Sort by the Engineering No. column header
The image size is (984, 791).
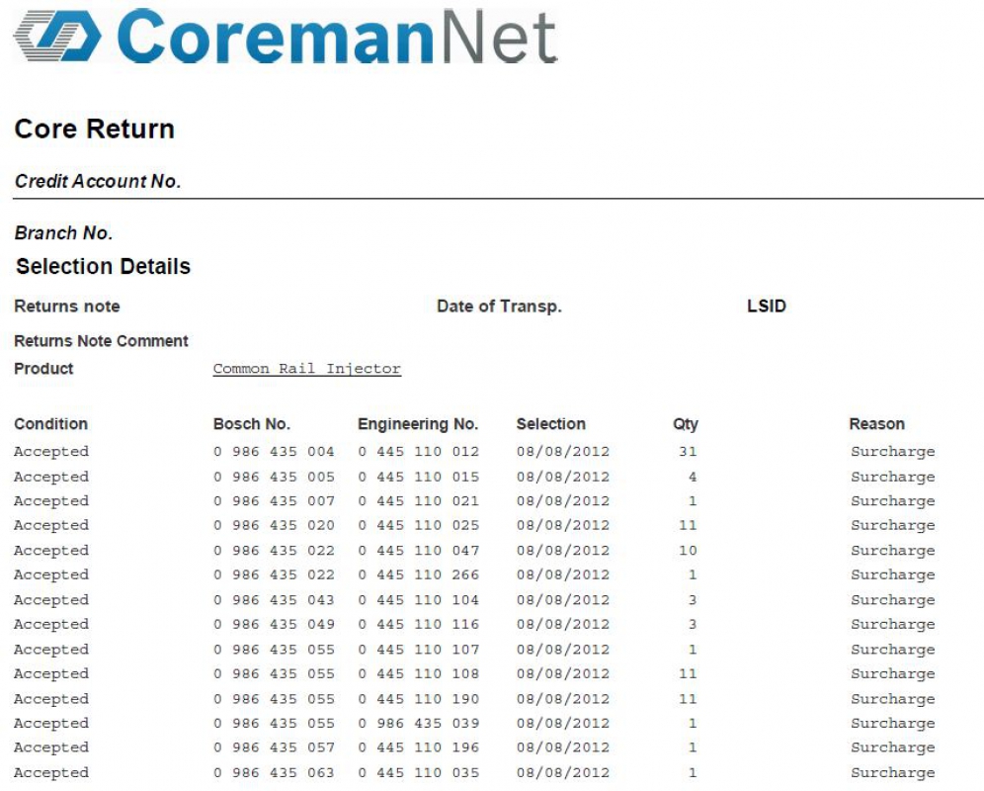click(419, 423)
